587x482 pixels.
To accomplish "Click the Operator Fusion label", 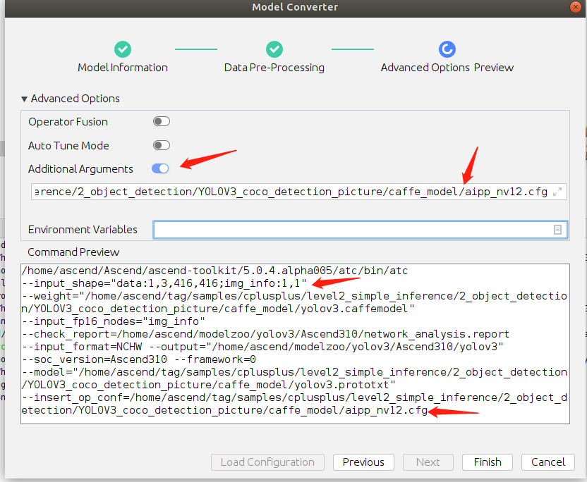I will [68, 122].
